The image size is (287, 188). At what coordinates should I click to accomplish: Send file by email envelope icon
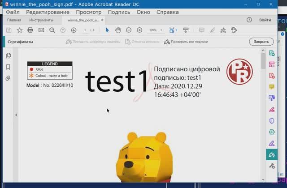(x=41, y=30)
